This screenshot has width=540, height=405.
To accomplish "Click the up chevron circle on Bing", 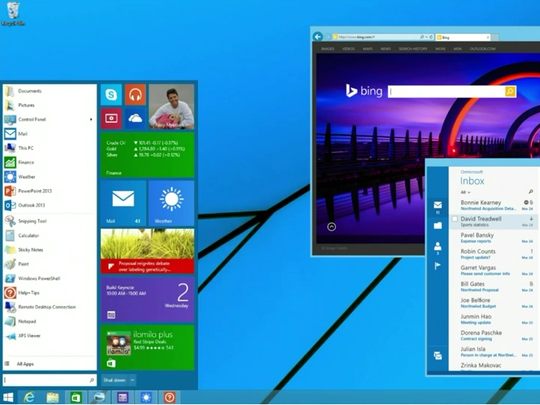I will point(331,227).
